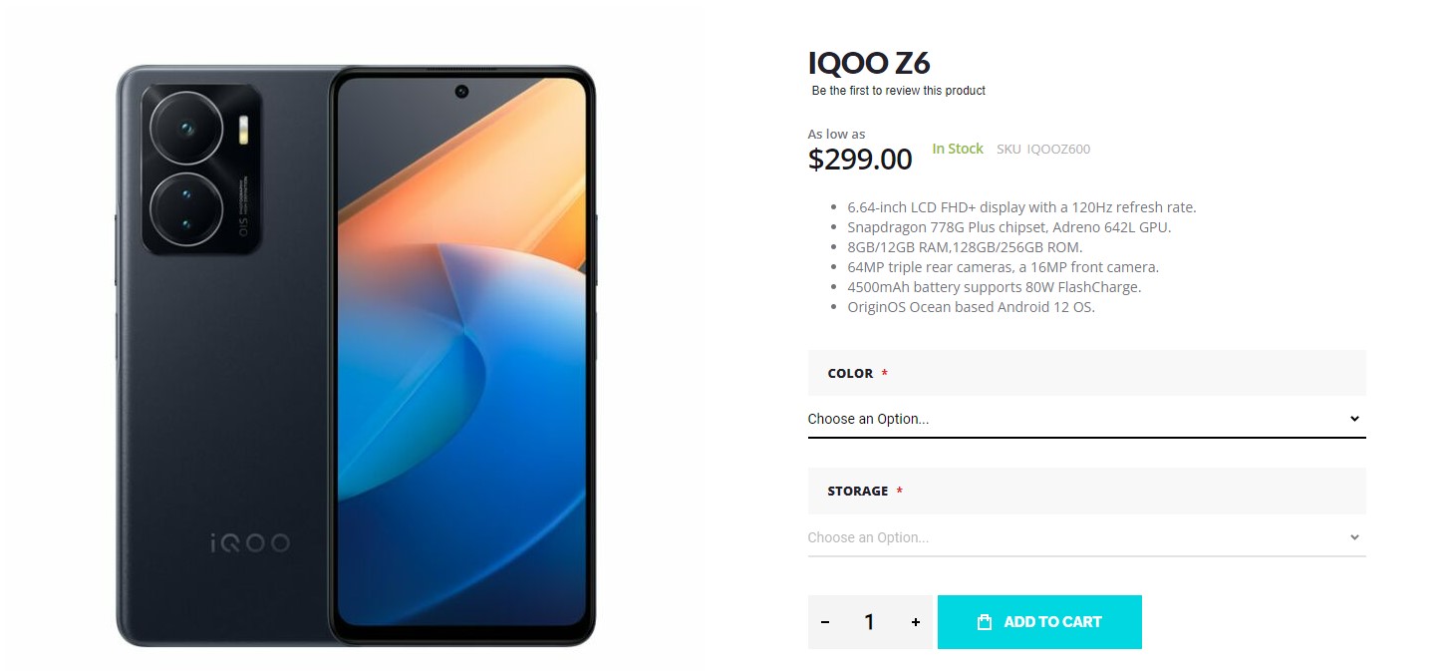
Task: Click the STORAGE required field header
Action: (x=858, y=491)
